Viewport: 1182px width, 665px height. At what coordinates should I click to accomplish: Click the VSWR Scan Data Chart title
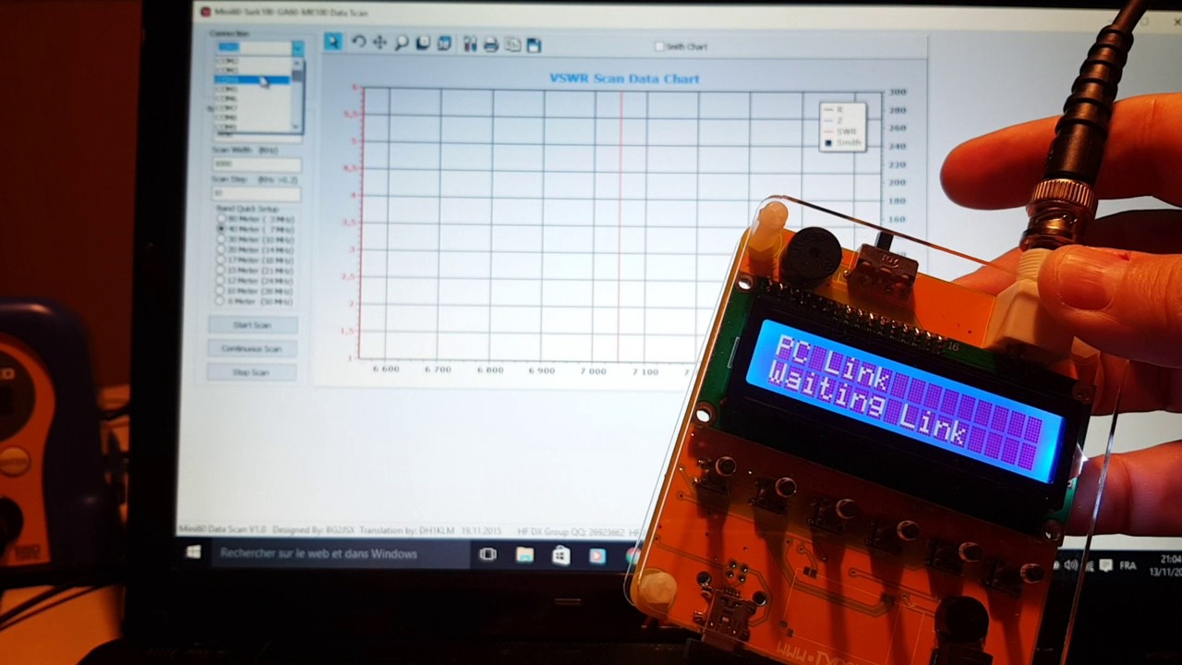(624, 79)
